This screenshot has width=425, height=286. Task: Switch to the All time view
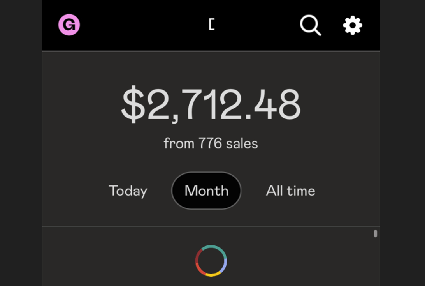(291, 191)
